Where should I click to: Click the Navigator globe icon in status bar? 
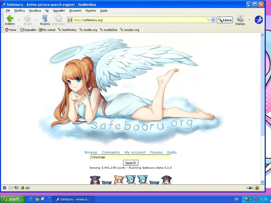5,188
